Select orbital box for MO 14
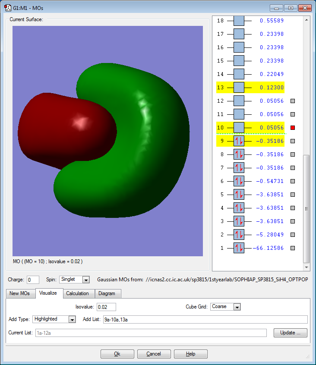 (239, 74)
